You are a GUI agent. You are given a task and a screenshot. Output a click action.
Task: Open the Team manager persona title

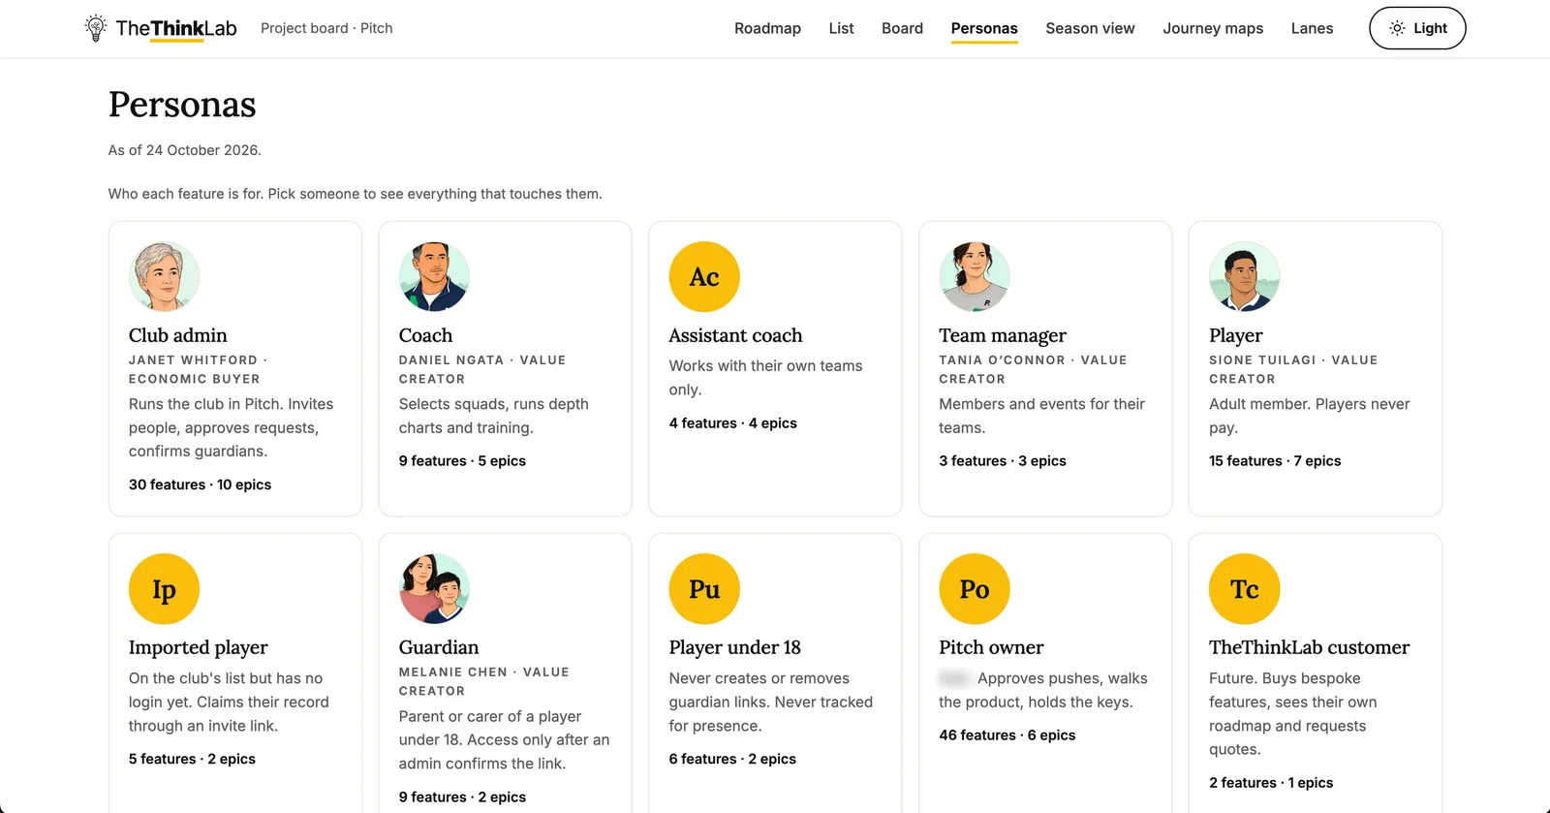[1003, 335]
